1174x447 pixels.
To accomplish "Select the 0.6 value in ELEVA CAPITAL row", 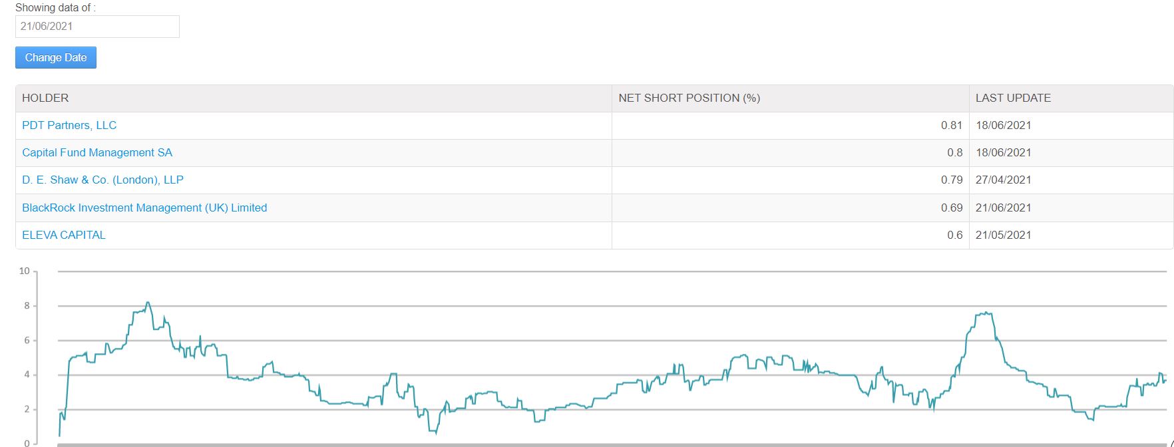I will (x=955, y=235).
